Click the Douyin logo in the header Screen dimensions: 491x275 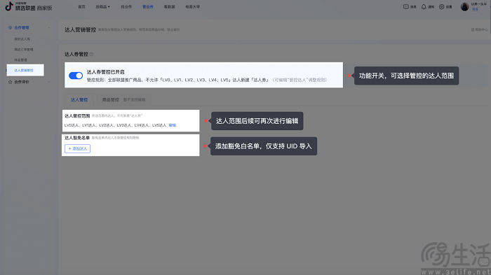pyautogui.click(x=9, y=6)
